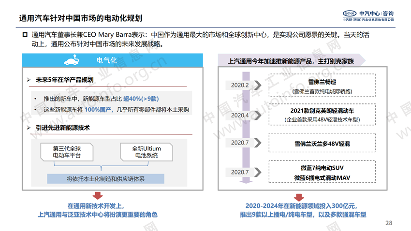
Task: Click the 2020.2 timeline date
Action: pyautogui.click(x=239, y=85)
